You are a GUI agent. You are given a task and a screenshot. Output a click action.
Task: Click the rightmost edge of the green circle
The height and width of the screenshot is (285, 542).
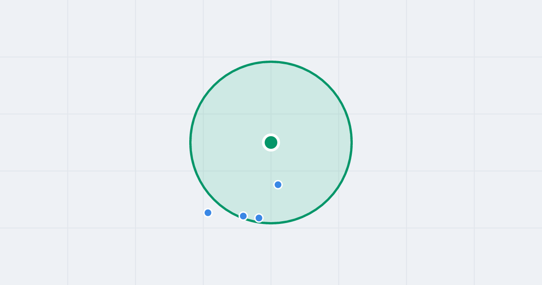point(352,142)
